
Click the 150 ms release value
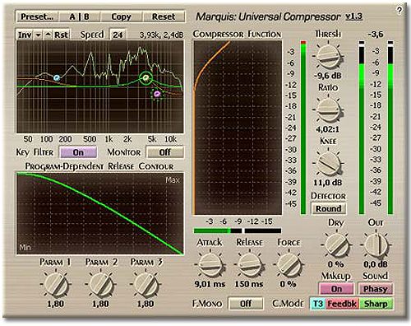(249, 284)
